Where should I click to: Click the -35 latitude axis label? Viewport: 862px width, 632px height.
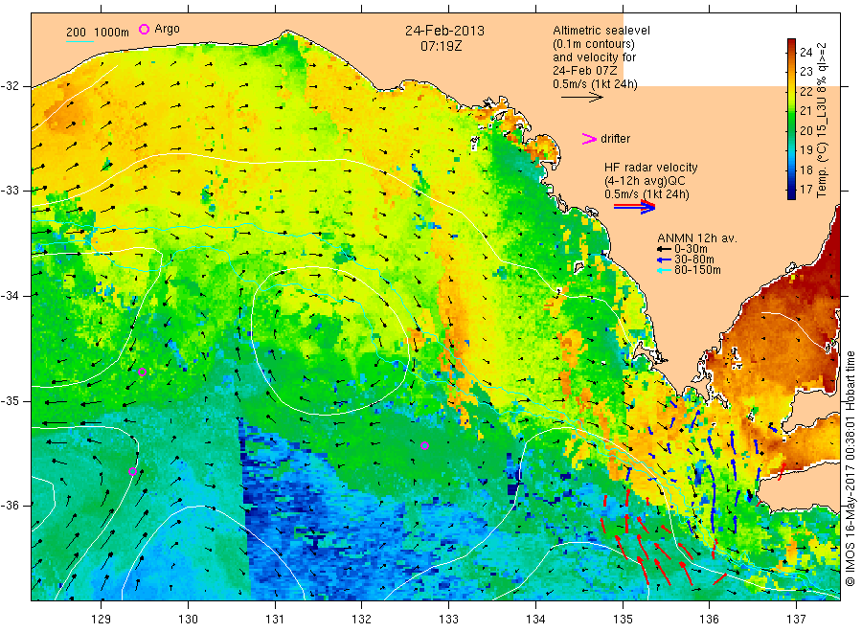point(10,400)
